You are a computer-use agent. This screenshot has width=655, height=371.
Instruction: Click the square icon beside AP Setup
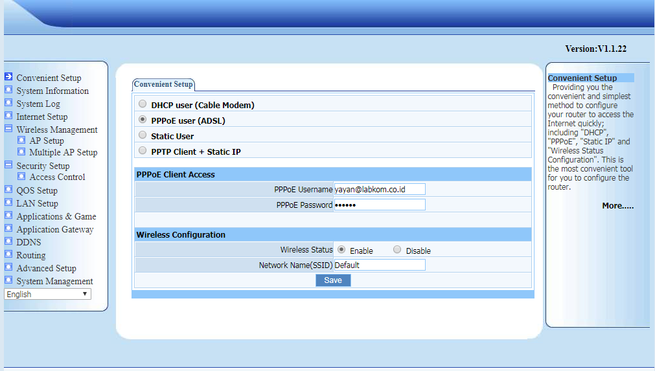(x=21, y=140)
